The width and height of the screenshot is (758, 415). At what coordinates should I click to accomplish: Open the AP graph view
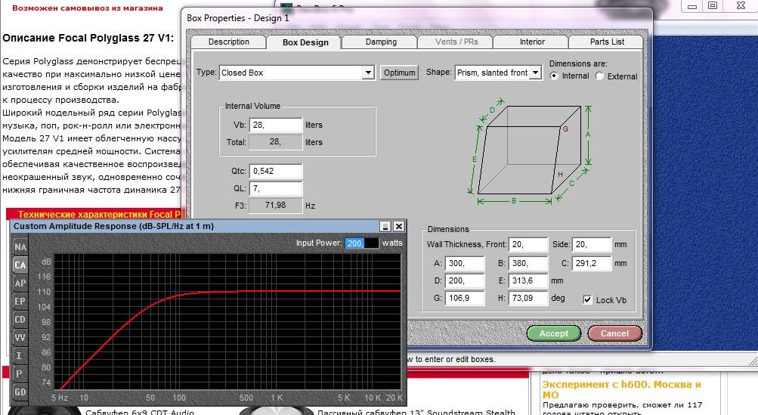coord(20,283)
